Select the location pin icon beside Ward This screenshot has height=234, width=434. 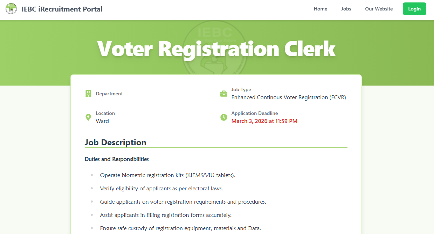pyautogui.click(x=88, y=117)
